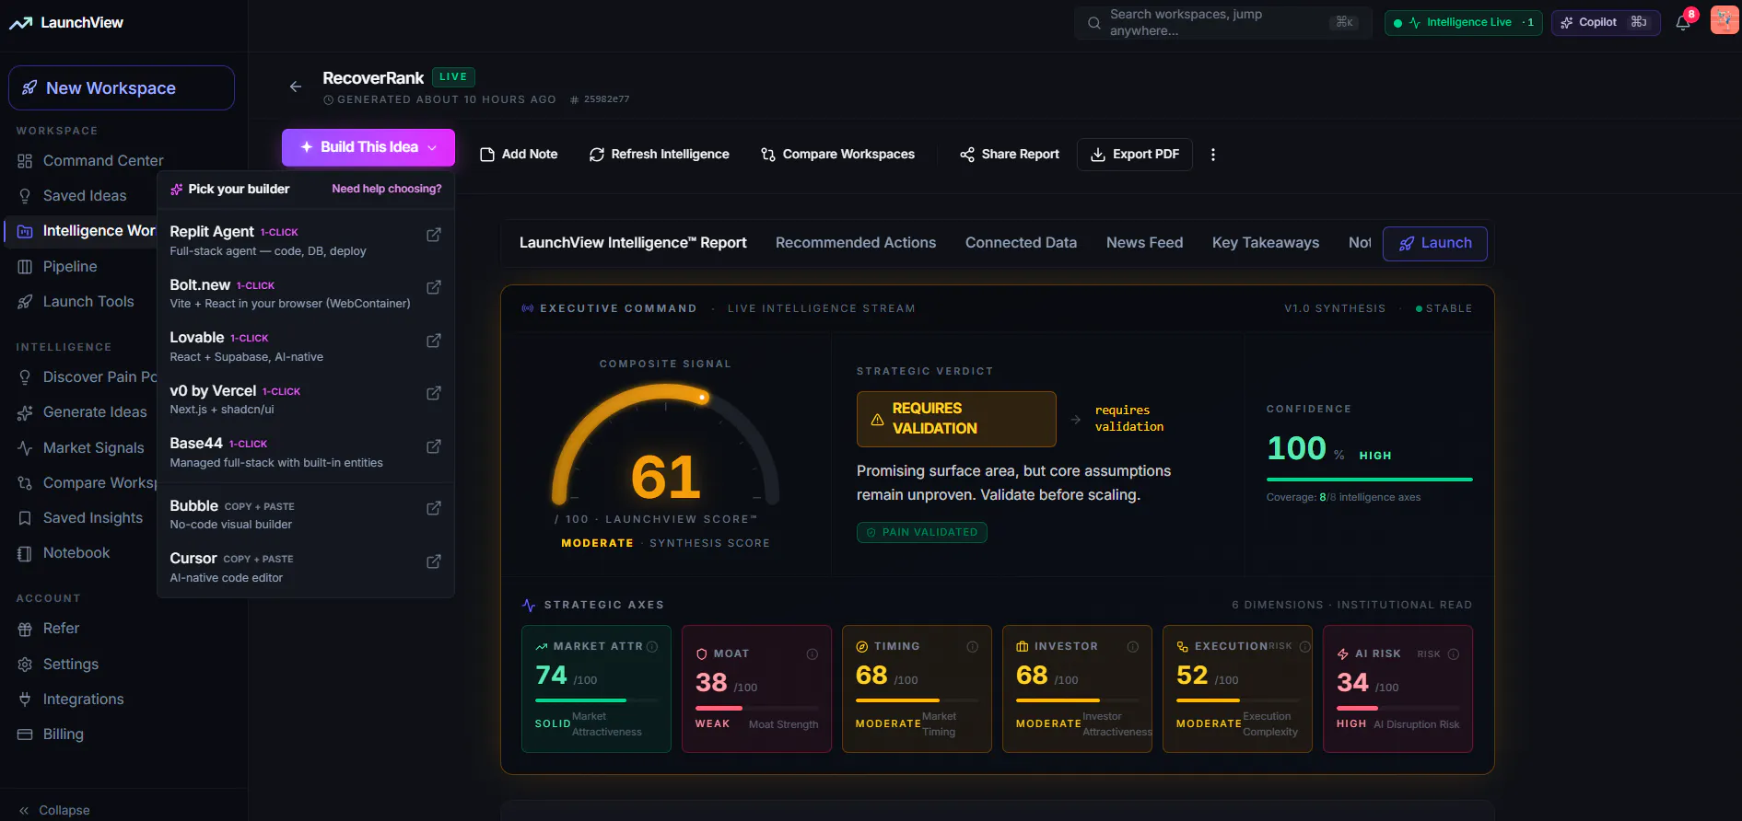Open Replit Agent external link icon
This screenshot has height=821, width=1742.
[x=434, y=236]
